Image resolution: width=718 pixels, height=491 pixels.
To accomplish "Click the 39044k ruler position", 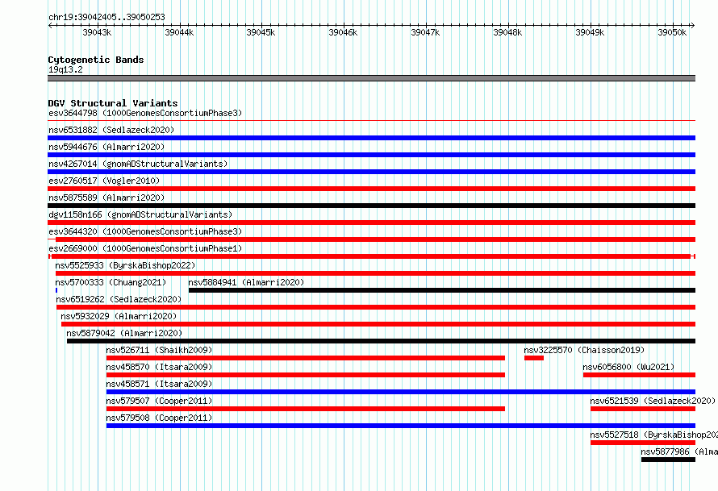I will click(179, 32).
